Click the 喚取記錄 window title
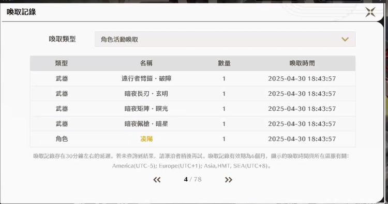 [x=21, y=12]
